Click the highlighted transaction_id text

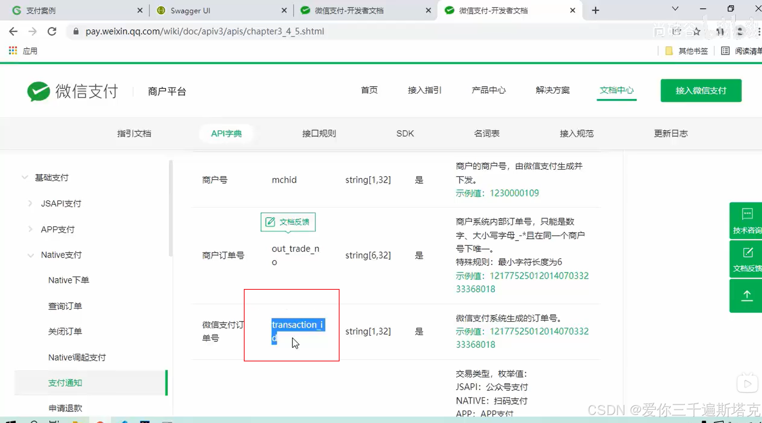coord(298,331)
